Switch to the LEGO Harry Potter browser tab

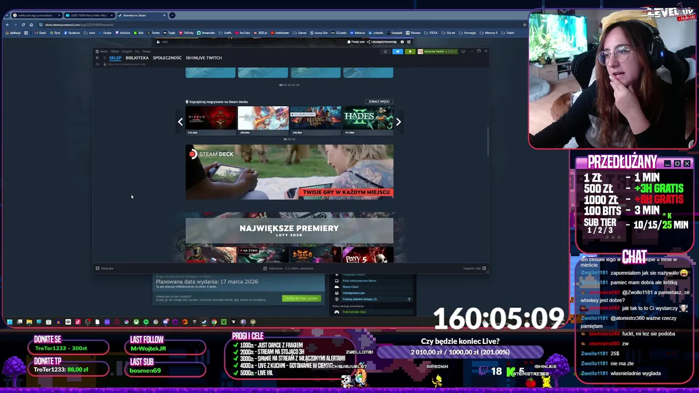click(x=90, y=15)
